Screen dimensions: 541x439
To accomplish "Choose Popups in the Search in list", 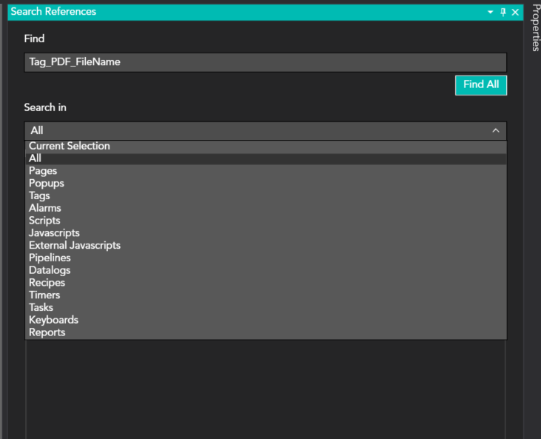I will 47,184.
